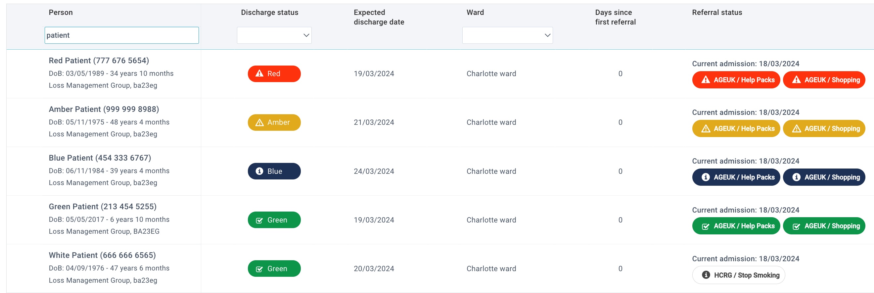
Task: Click Amber Patient's AGEUK / Help Packs referral
Action: tap(736, 129)
